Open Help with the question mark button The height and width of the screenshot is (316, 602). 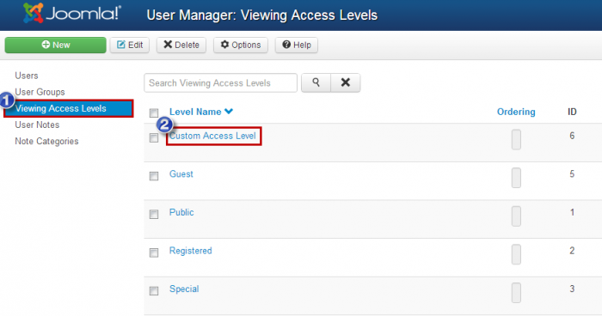(297, 45)
